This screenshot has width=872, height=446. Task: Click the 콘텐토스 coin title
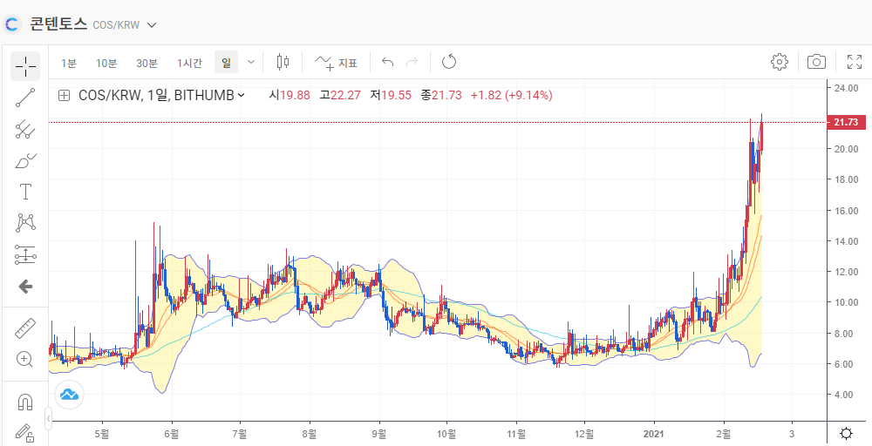(x=58, y=24)
